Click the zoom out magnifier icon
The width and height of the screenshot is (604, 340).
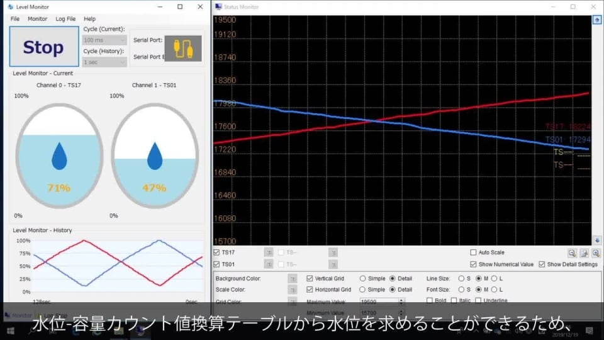(572, 253)
